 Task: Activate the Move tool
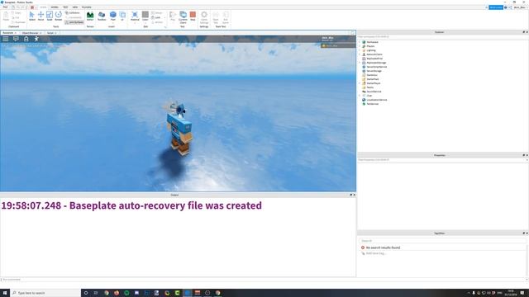41,16
